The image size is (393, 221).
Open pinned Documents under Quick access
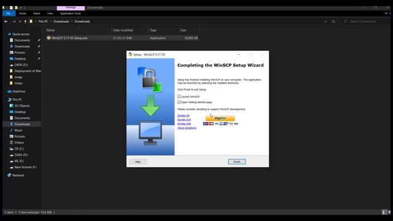[x=22, y=41]
